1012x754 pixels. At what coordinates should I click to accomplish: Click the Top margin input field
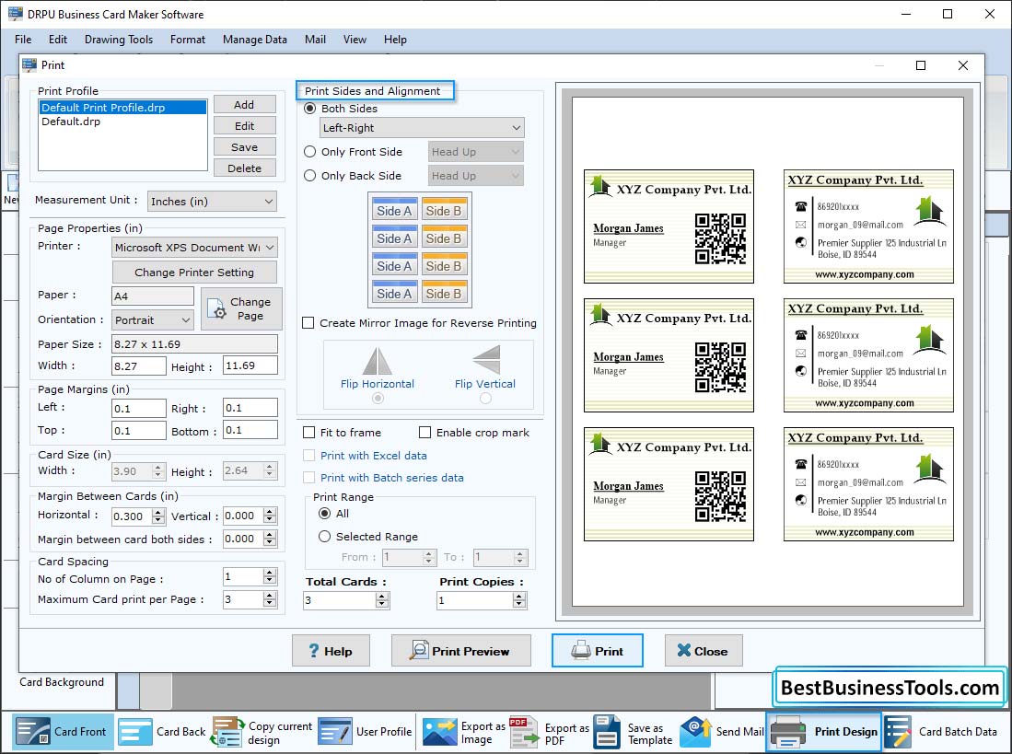tap(139, 430)
